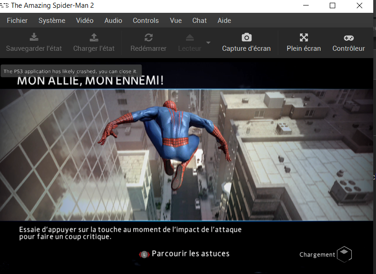Click the PS3 application crashed notification
The height and width of the screenshot is (274, 376).
pos(71,71)
